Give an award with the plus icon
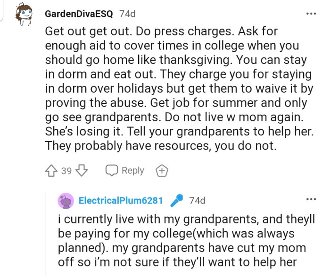This screenshot has width=330, height=276. coord(162,171)
